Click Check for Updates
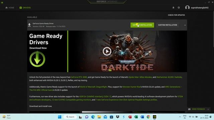Viewport: 214px width, 120px height. 176,15
